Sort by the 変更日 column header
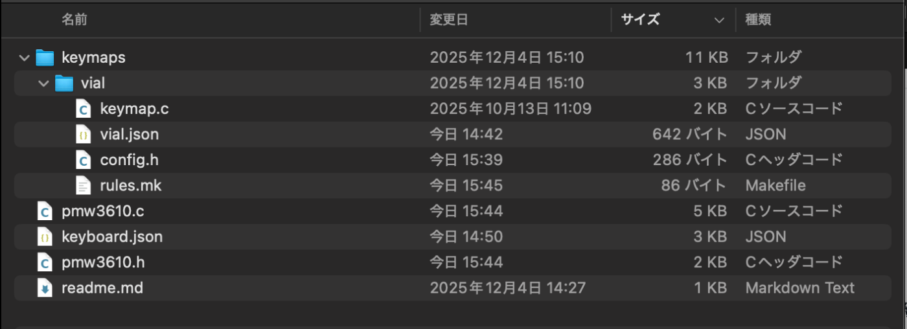The width and height of the screenshot is (907, 329). [x=448, y=20]
